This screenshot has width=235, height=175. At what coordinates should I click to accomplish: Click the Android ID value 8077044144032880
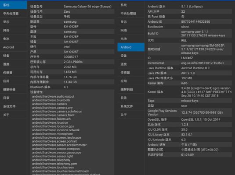[195, 21]
